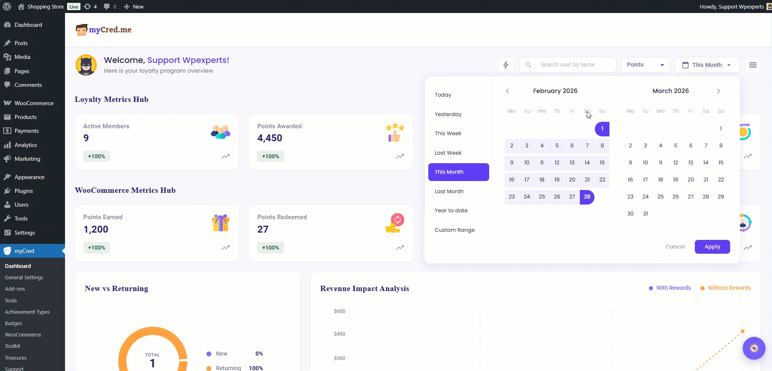Open updates icon in admin bar
772x371 pixels.
click(x=90, y=6)
